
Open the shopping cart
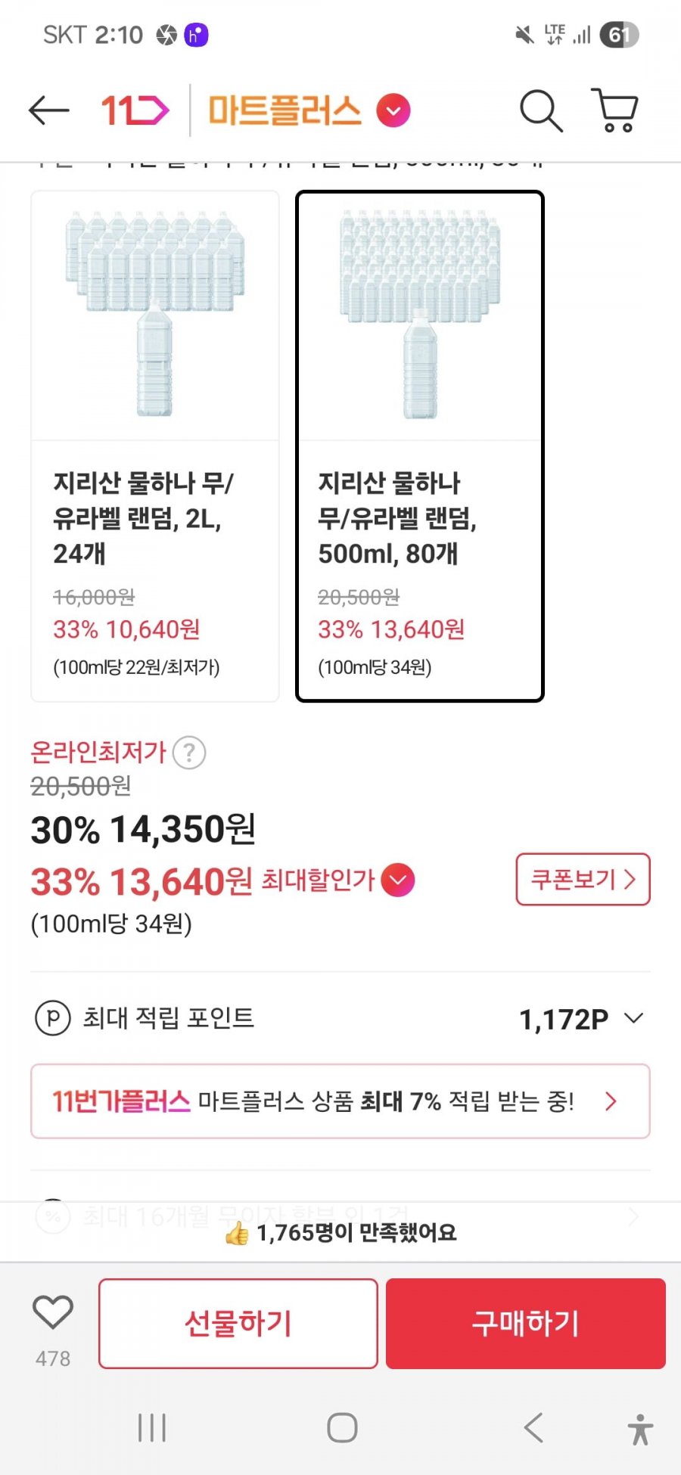point(616,111)
